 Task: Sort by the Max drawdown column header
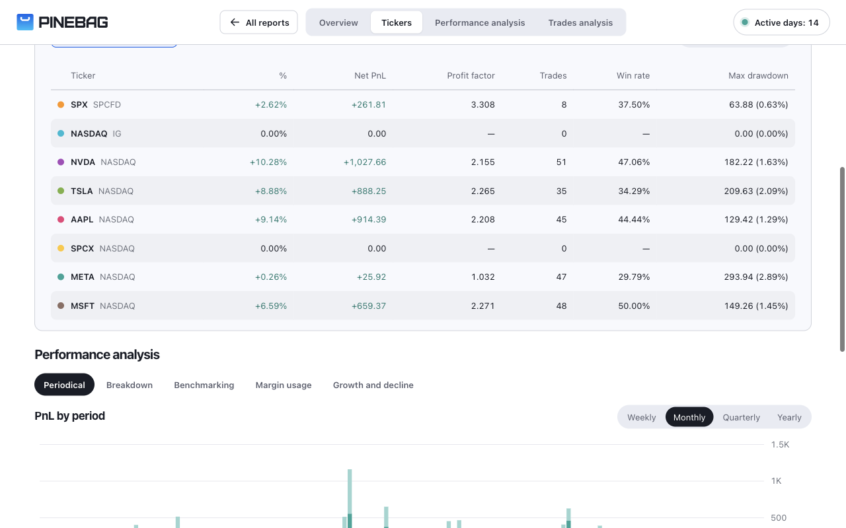point(758,75)
